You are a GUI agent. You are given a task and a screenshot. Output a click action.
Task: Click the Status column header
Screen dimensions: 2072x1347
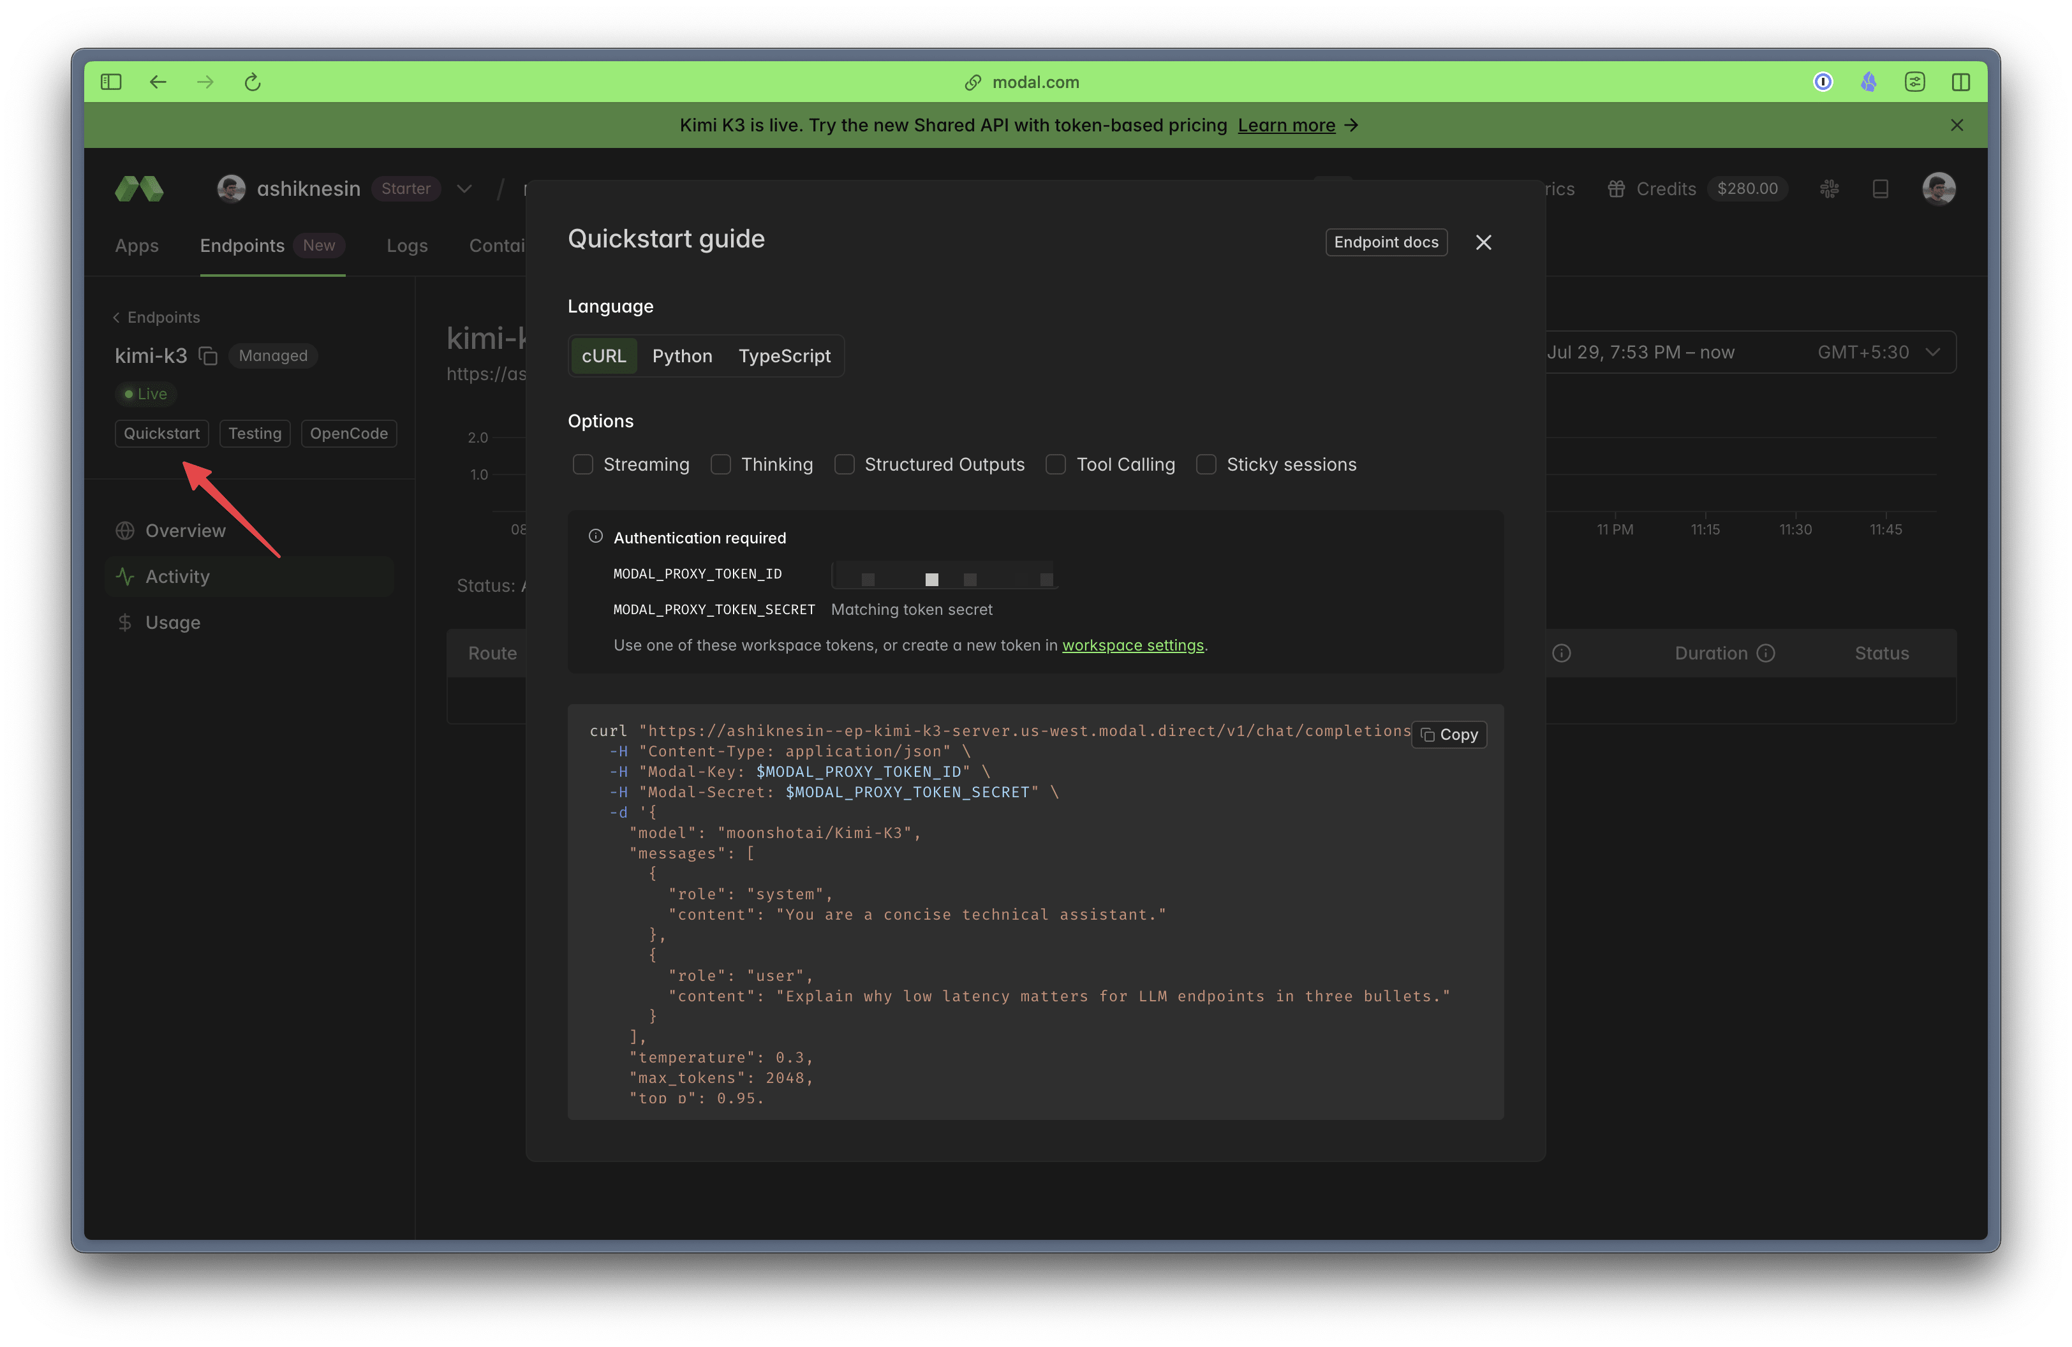(1881, 654)
